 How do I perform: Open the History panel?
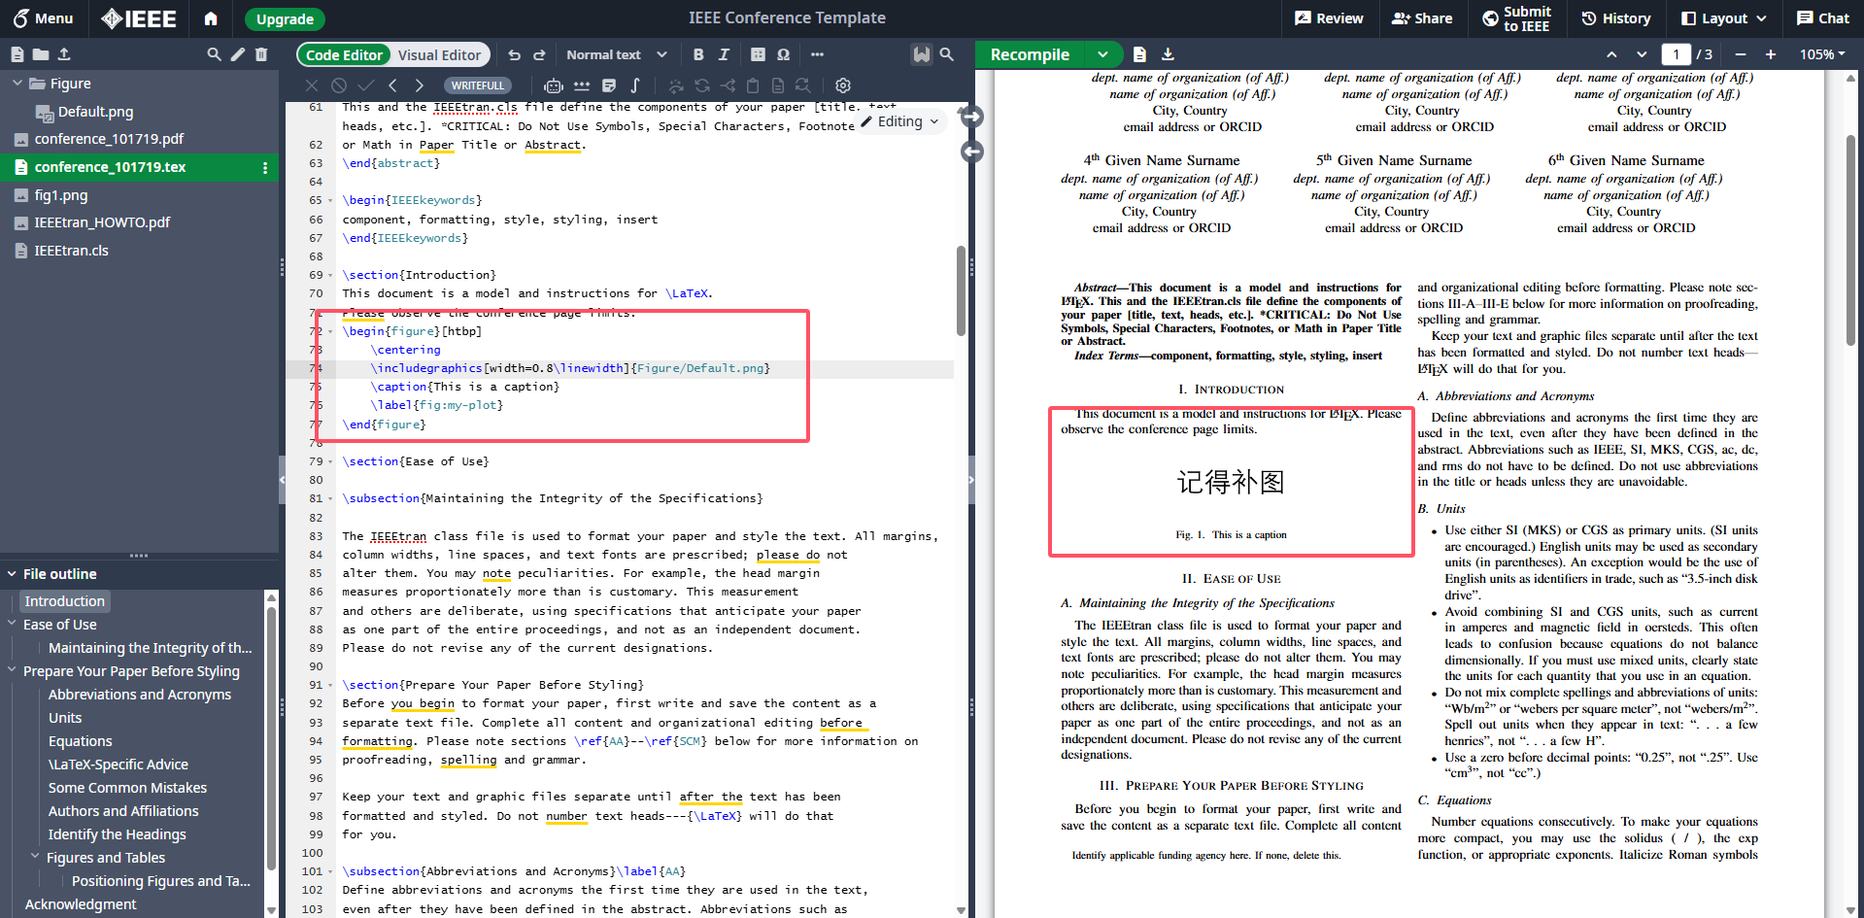coord(1616,18)
